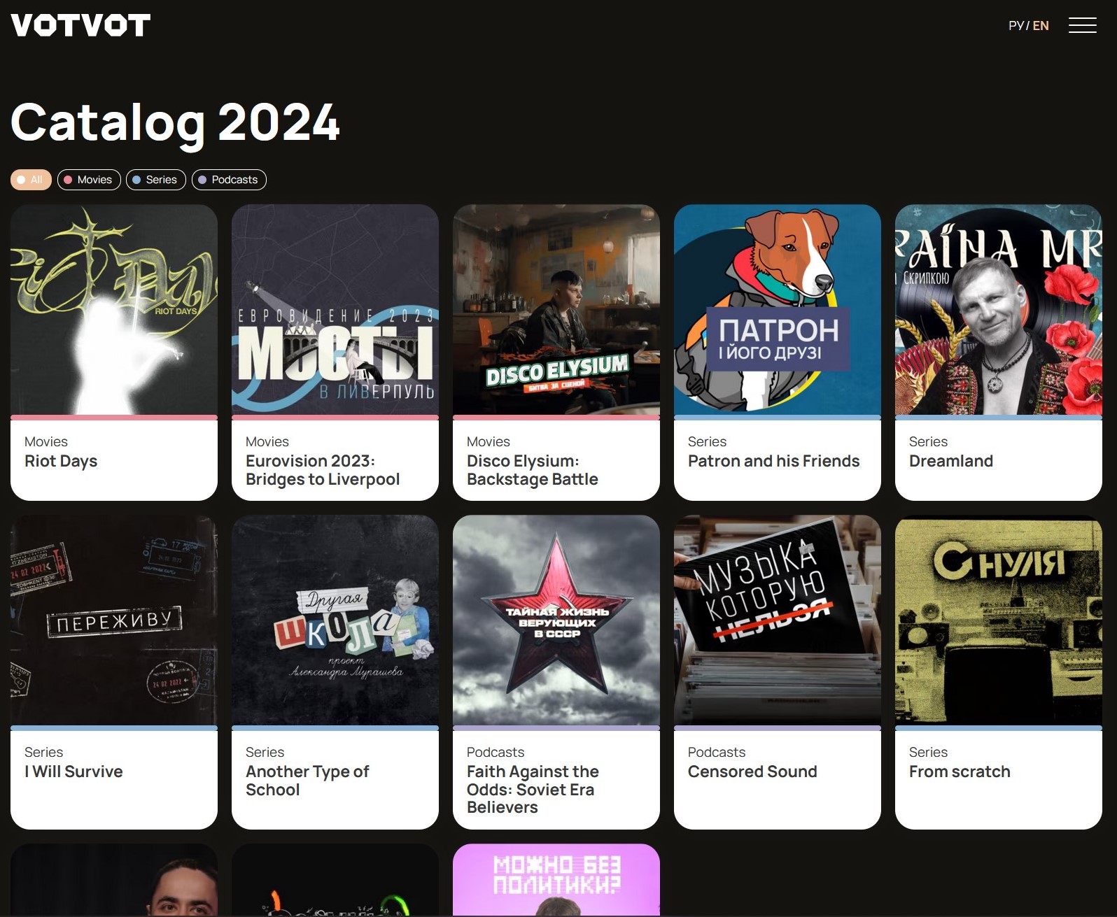Open Patron and his Friends poster
This screenshot has width=1117, height=917.
[778, 310]
